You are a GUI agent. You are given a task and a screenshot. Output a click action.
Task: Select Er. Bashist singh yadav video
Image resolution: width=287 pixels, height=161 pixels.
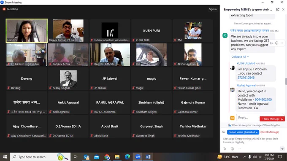(x=27, y=55)
